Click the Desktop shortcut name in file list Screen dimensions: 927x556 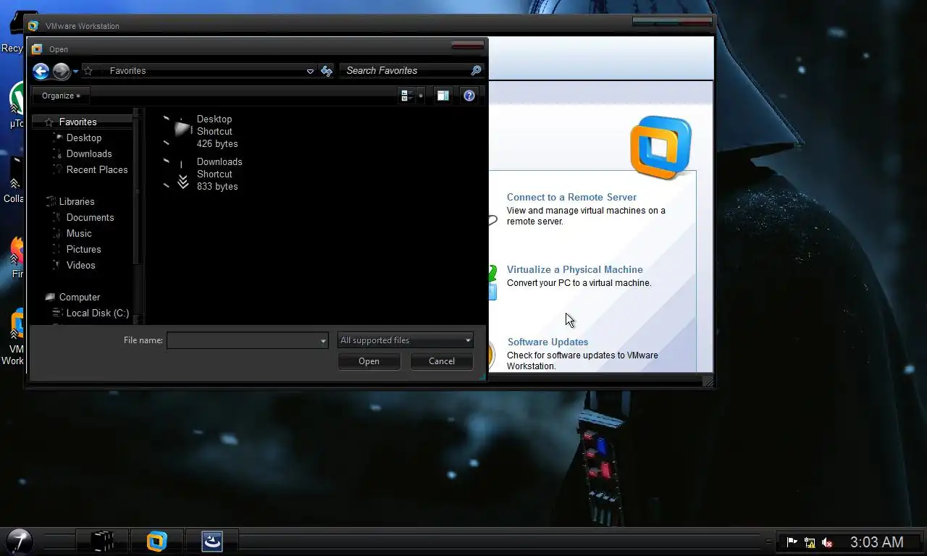pyautogui.click(x=214, y=119)
